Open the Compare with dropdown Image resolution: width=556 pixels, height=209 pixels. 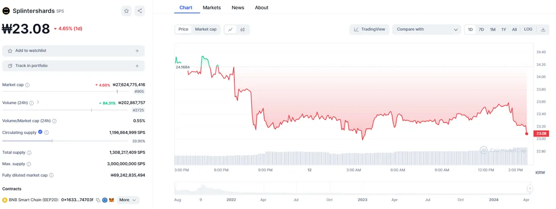pyautogui.click(x=427, y=29)
